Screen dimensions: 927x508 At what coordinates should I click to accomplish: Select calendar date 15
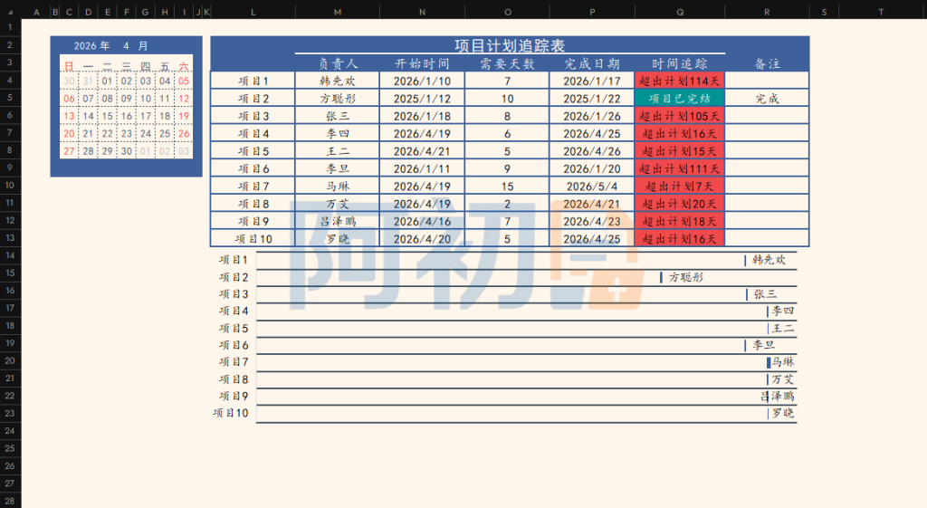point(107,117)
